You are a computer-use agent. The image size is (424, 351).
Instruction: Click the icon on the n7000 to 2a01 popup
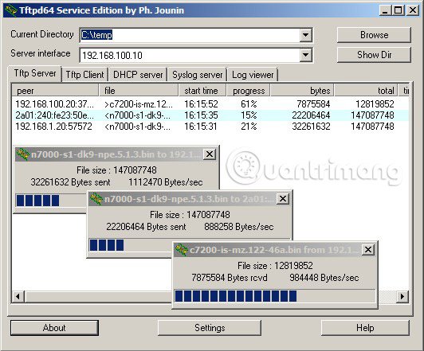[x=96, y=199]
